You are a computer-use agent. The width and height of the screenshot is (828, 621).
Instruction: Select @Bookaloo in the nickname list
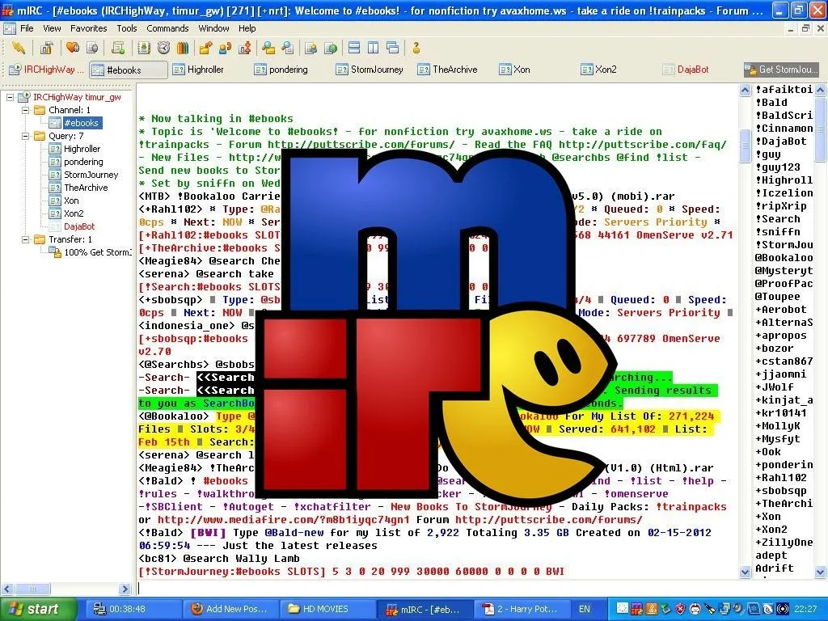[784, 258]
